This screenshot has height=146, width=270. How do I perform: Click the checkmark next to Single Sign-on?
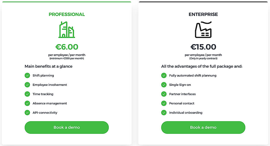[164, 85]
